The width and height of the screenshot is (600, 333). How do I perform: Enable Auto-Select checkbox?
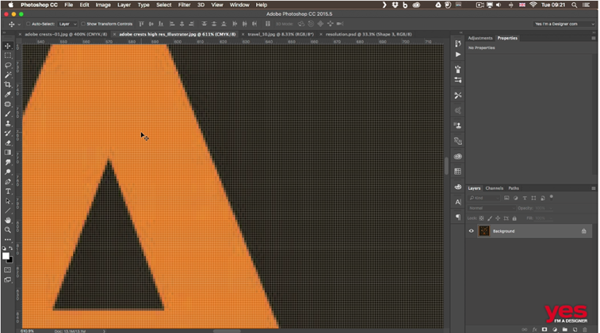(x=28, y=24)
